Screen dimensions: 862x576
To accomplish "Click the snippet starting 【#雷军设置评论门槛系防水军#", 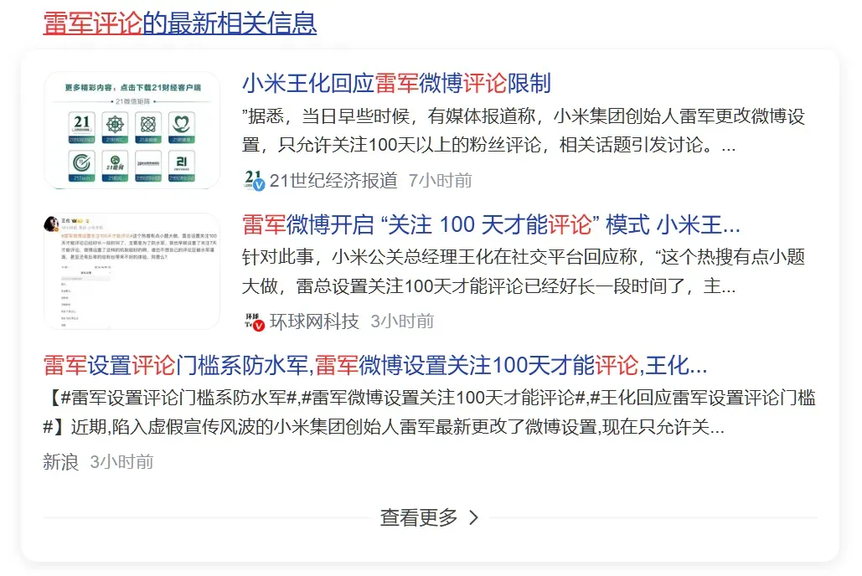I will [430, 412].
